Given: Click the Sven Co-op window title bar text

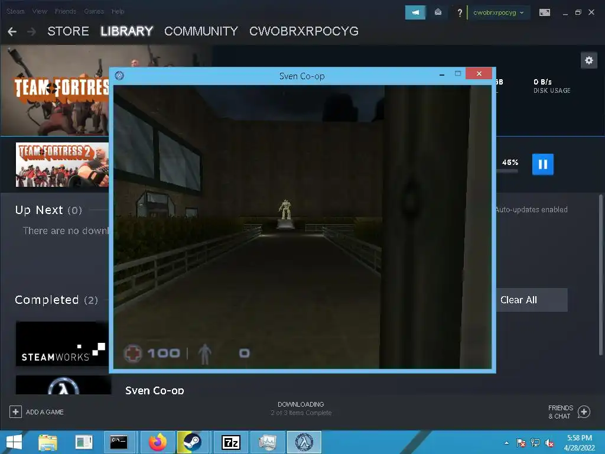Looking at the screenshot, I should 302,76.
